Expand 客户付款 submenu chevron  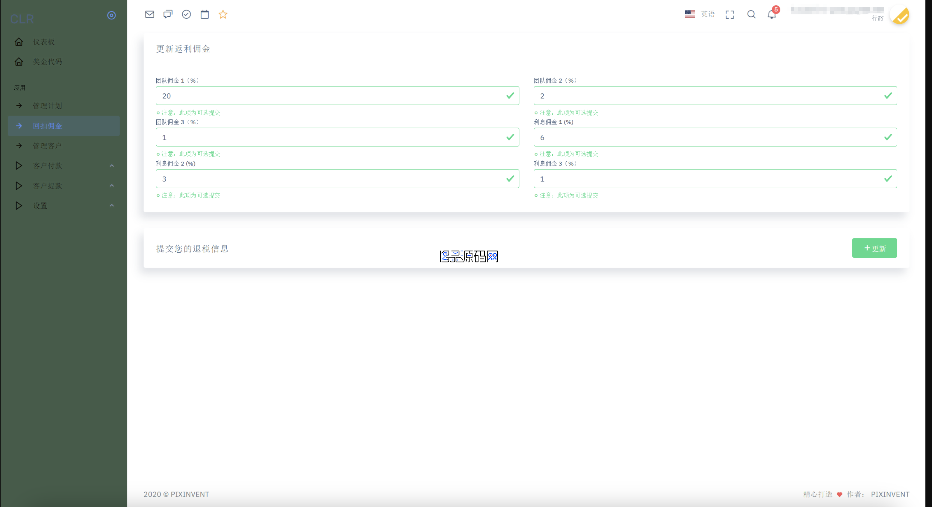[112, 166]
